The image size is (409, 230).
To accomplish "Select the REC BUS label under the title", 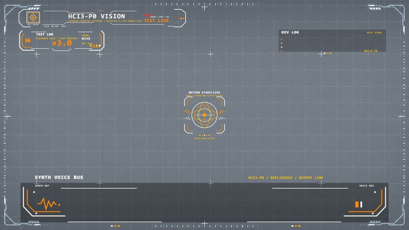I will tap(55, 26).
